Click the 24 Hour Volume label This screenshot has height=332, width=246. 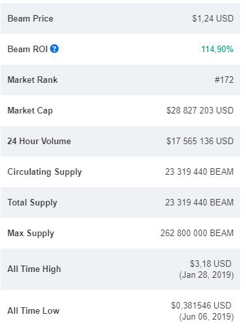pyautogui.click(x=39, y=141)
